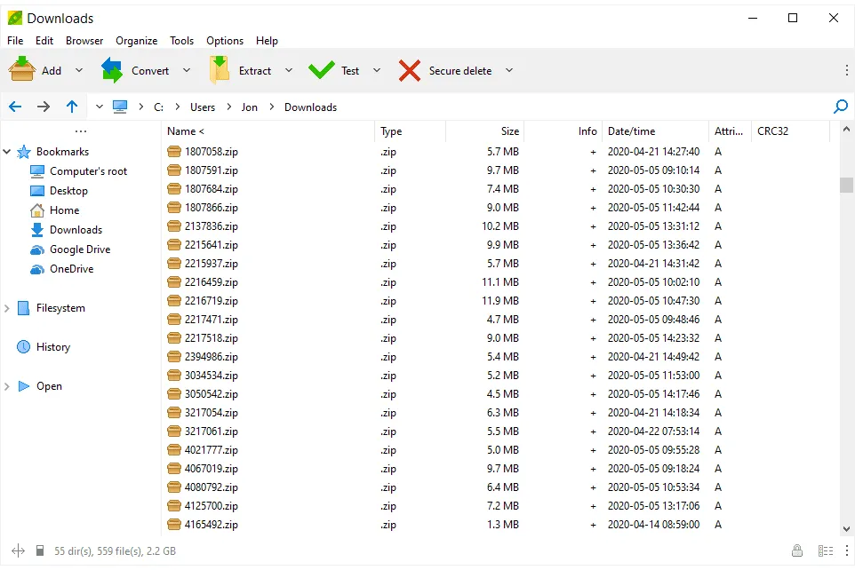Viewport: 855px width, 570px height.
Task: Click the Bookmarks star icon
Action: (x=24, y=152)
